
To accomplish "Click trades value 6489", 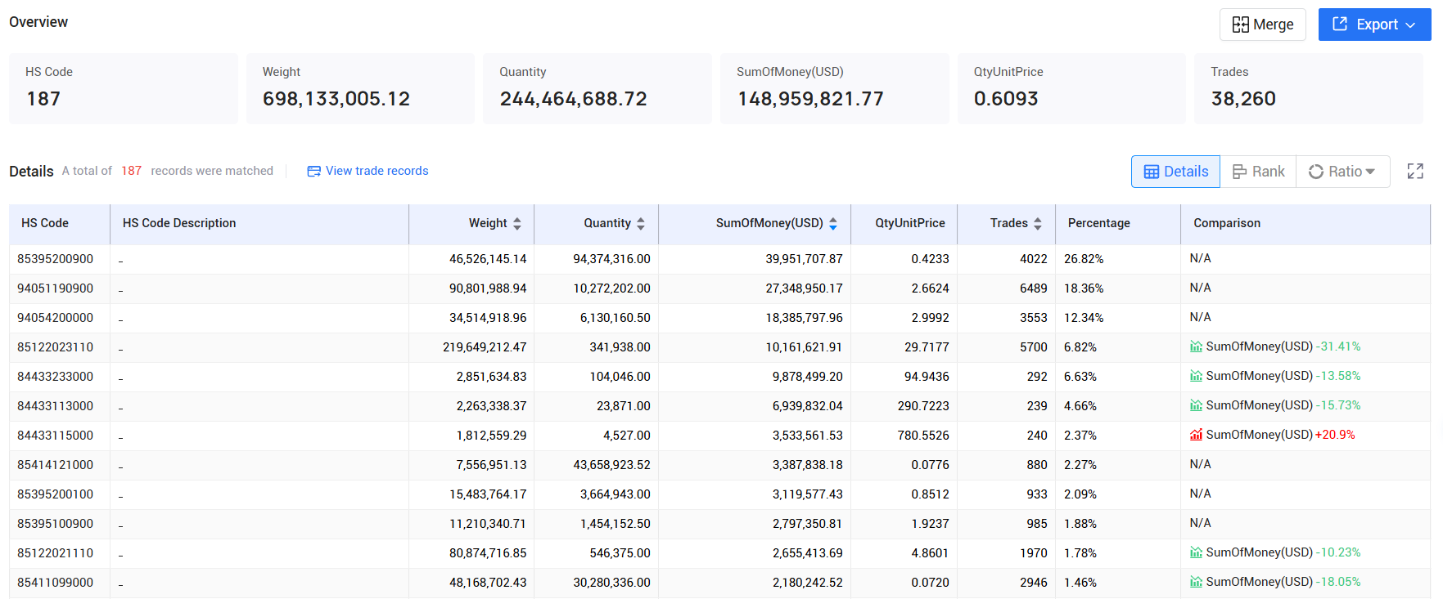I will click(1034, 288).
